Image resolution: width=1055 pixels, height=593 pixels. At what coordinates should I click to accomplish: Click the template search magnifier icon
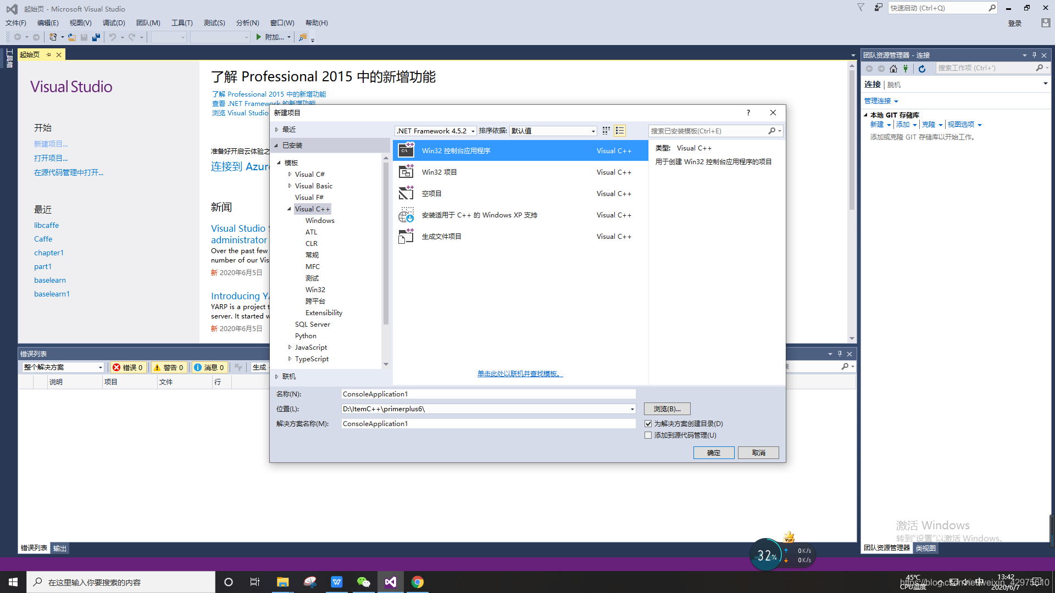[x=771, y=131]
